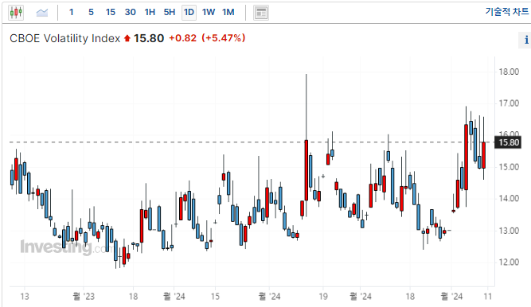This screenshot has height=307, width=531.
Task: Select the 15 minute interval
Action: tap(111, 13)
